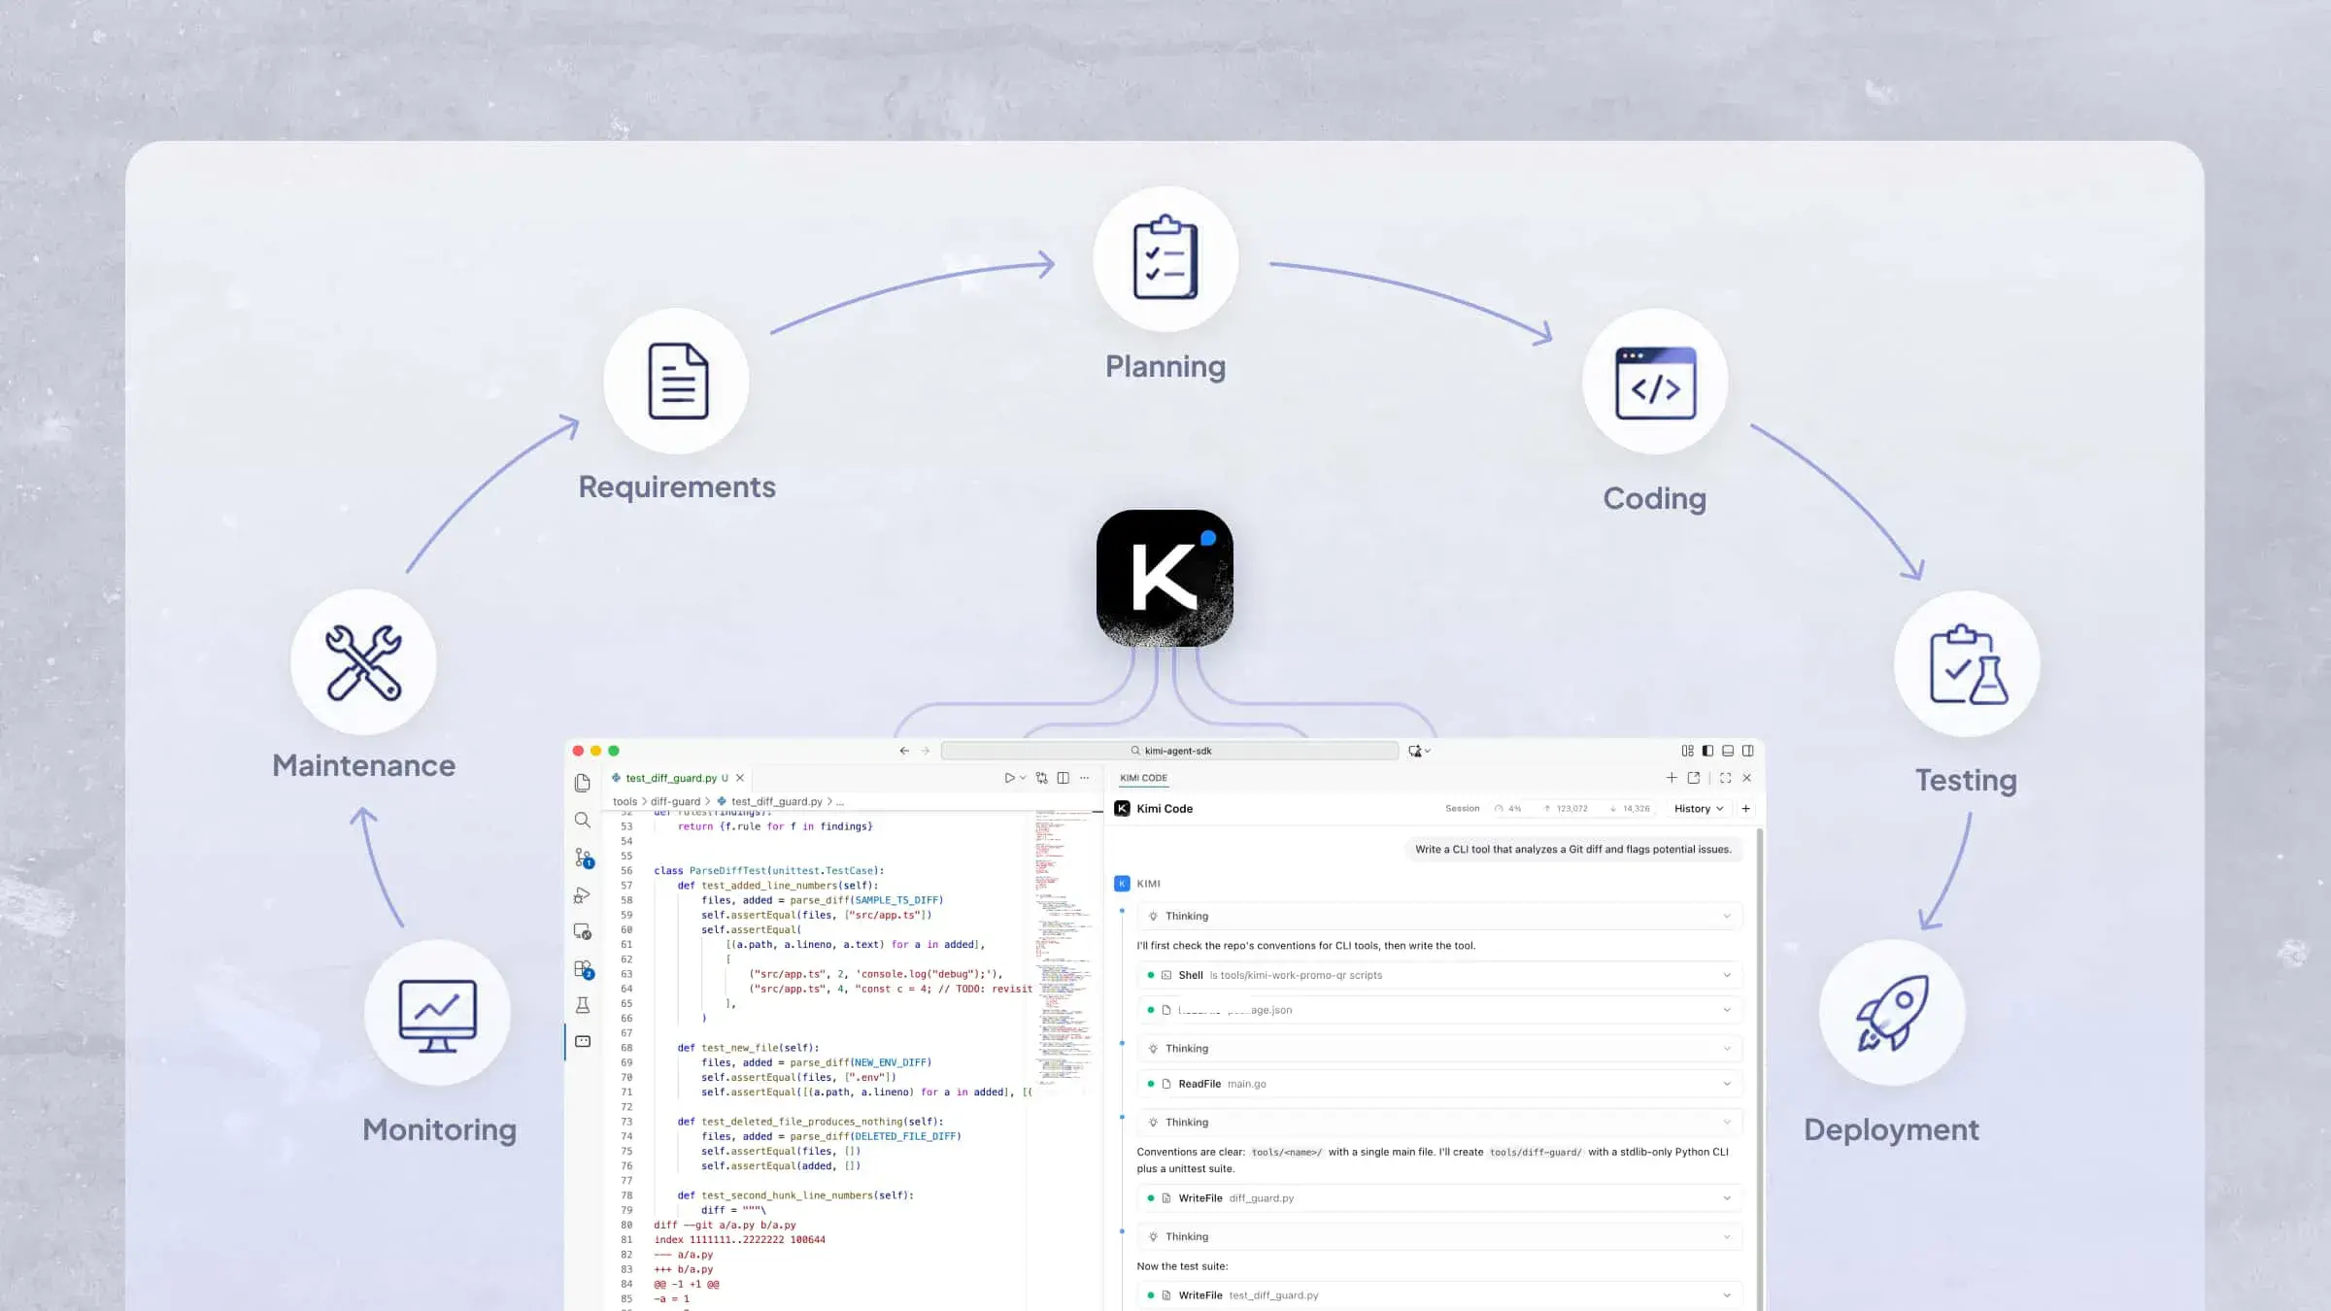Expand the WriteFile diff_guard.py step
Viewport: 2331px width, 1311px height.
pos(1439,1198)
